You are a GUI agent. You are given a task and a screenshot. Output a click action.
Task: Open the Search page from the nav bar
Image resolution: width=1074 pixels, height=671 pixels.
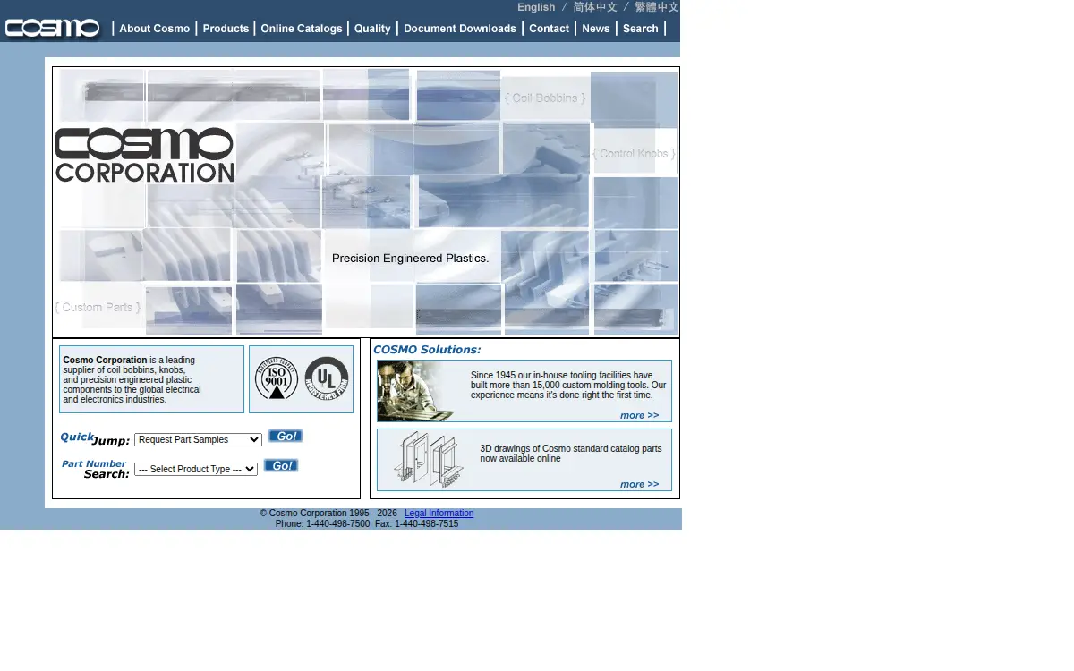pyautogui.click(x=641, y=29)
